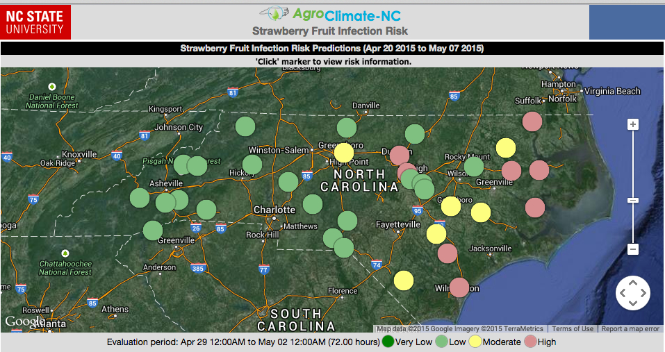Click the NC State University logo

tap(35, 22)
